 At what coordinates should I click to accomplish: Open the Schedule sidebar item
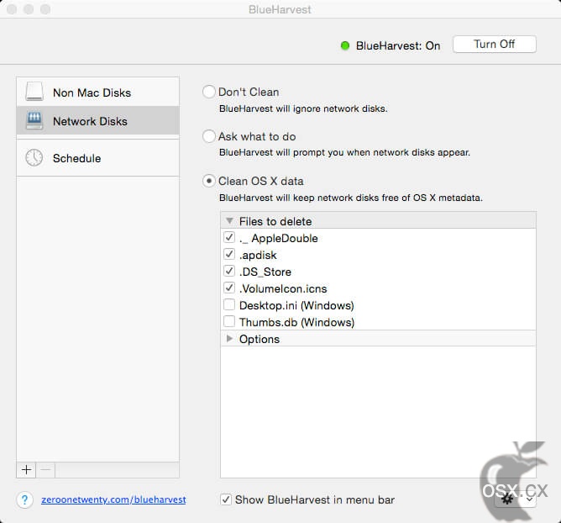point(97,157)
